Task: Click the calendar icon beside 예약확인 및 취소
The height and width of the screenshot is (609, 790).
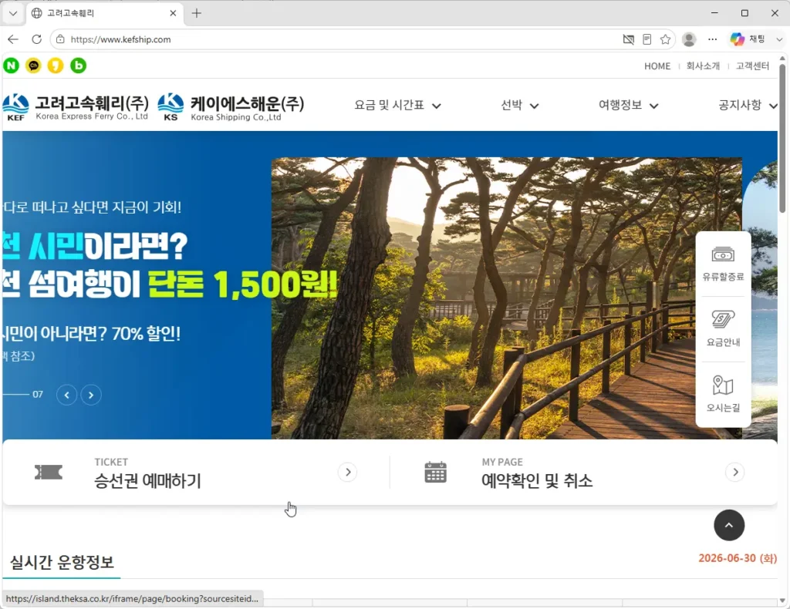Action: coord(435,472)
